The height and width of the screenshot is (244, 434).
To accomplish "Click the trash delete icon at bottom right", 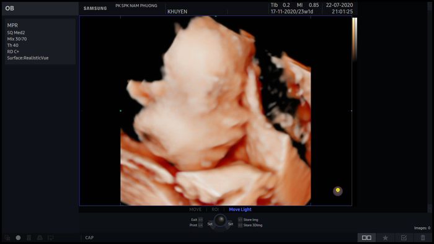I will (423, 237).
